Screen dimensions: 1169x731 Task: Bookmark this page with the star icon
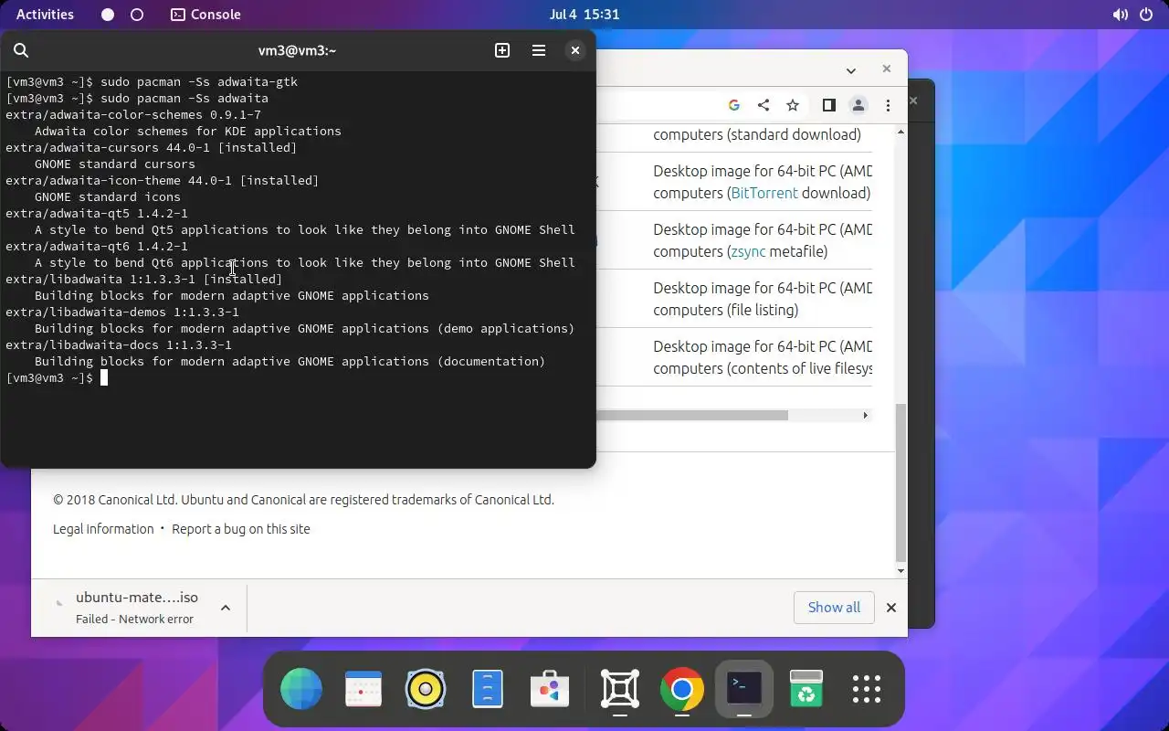pos(793,105)
